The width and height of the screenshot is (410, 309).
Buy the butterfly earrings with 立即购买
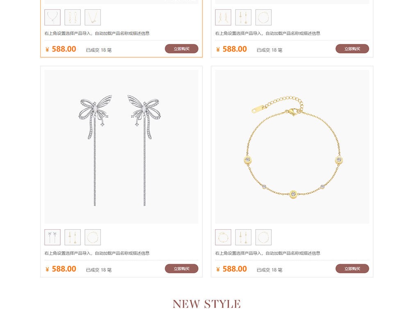pyautogui.click(x=182, y=268)
